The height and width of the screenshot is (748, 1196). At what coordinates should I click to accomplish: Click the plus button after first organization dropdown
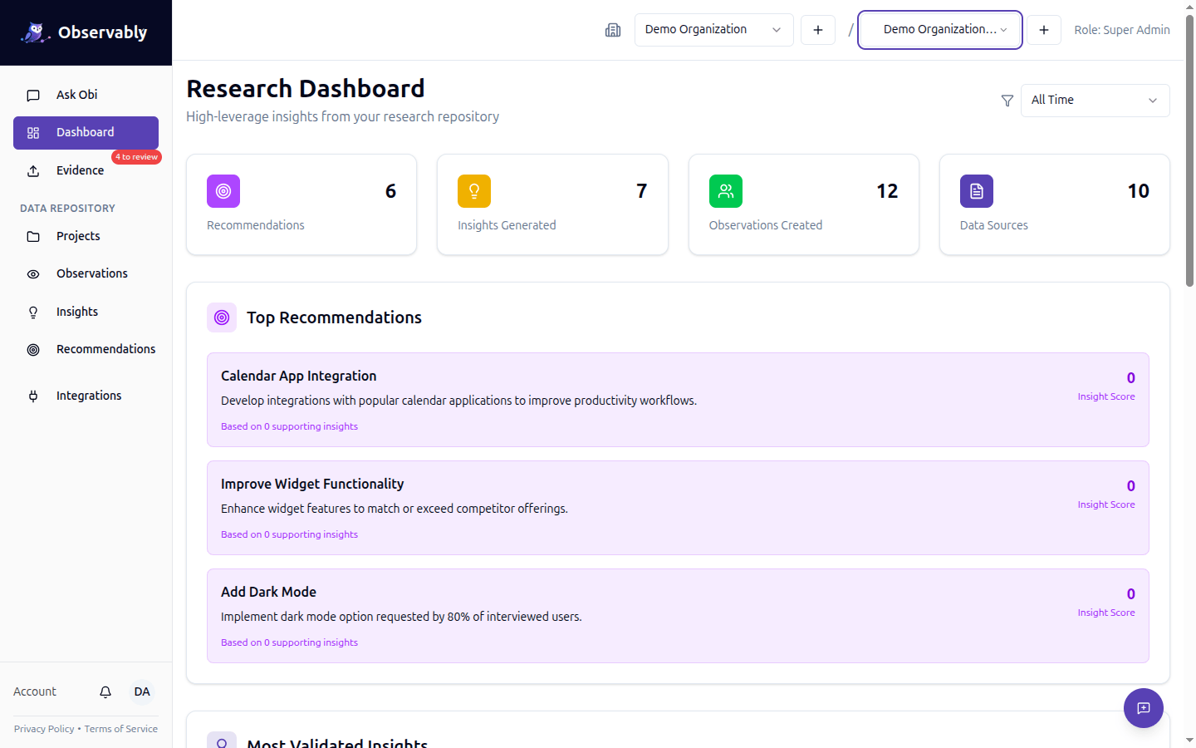coord(817,30)
